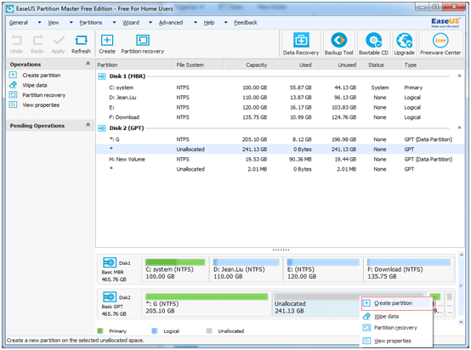Viewport: 471px width, 350px height.
Task: Open the Feedback menu item
Action: pos(246,23)
